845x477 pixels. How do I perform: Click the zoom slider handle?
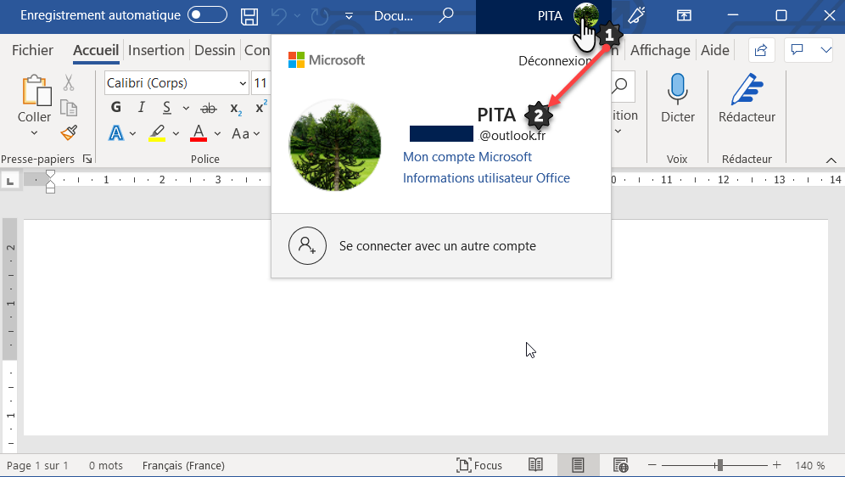tap(719, 464)
